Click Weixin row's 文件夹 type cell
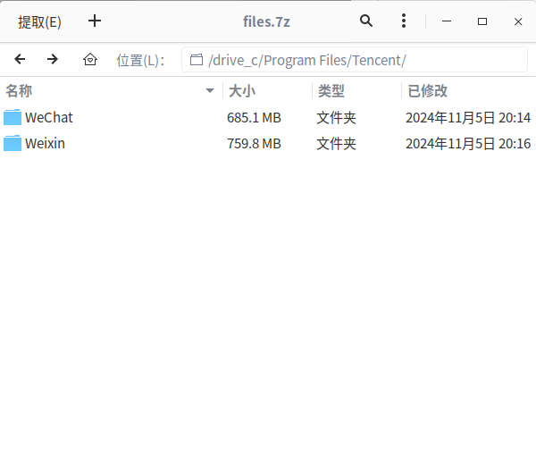The image size is (536, 471). tap(337, 144)
